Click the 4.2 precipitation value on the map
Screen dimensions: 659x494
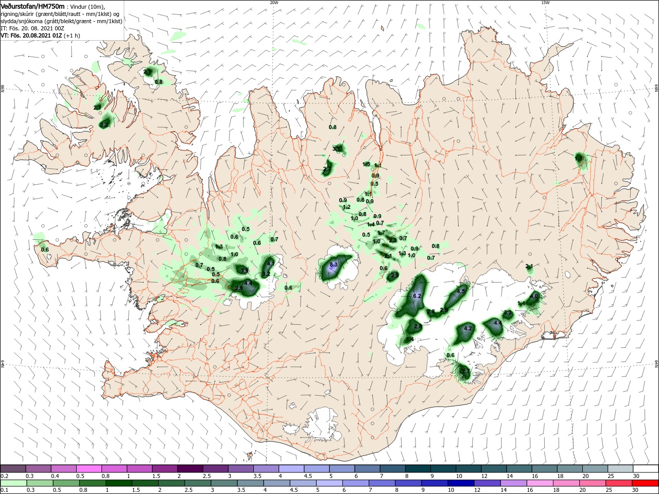click(468, 328)
